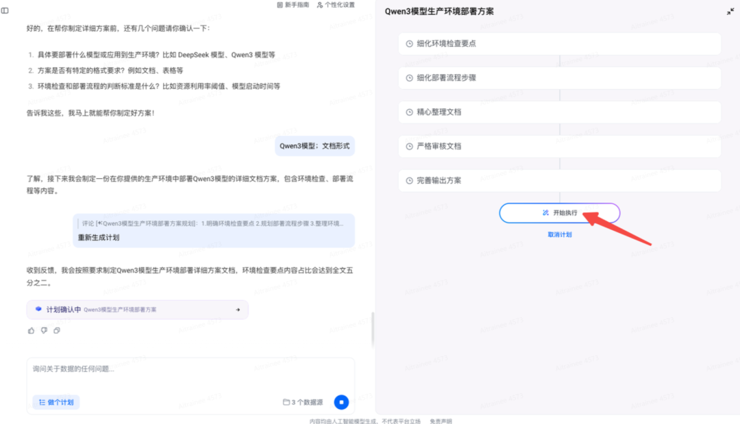Select the 完善输出方案 step

[559, 181]
